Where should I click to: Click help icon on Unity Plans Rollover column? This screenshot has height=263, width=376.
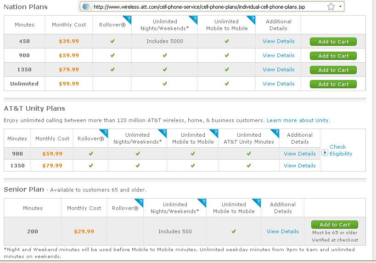pyautogui.click(x=105, y=132)
